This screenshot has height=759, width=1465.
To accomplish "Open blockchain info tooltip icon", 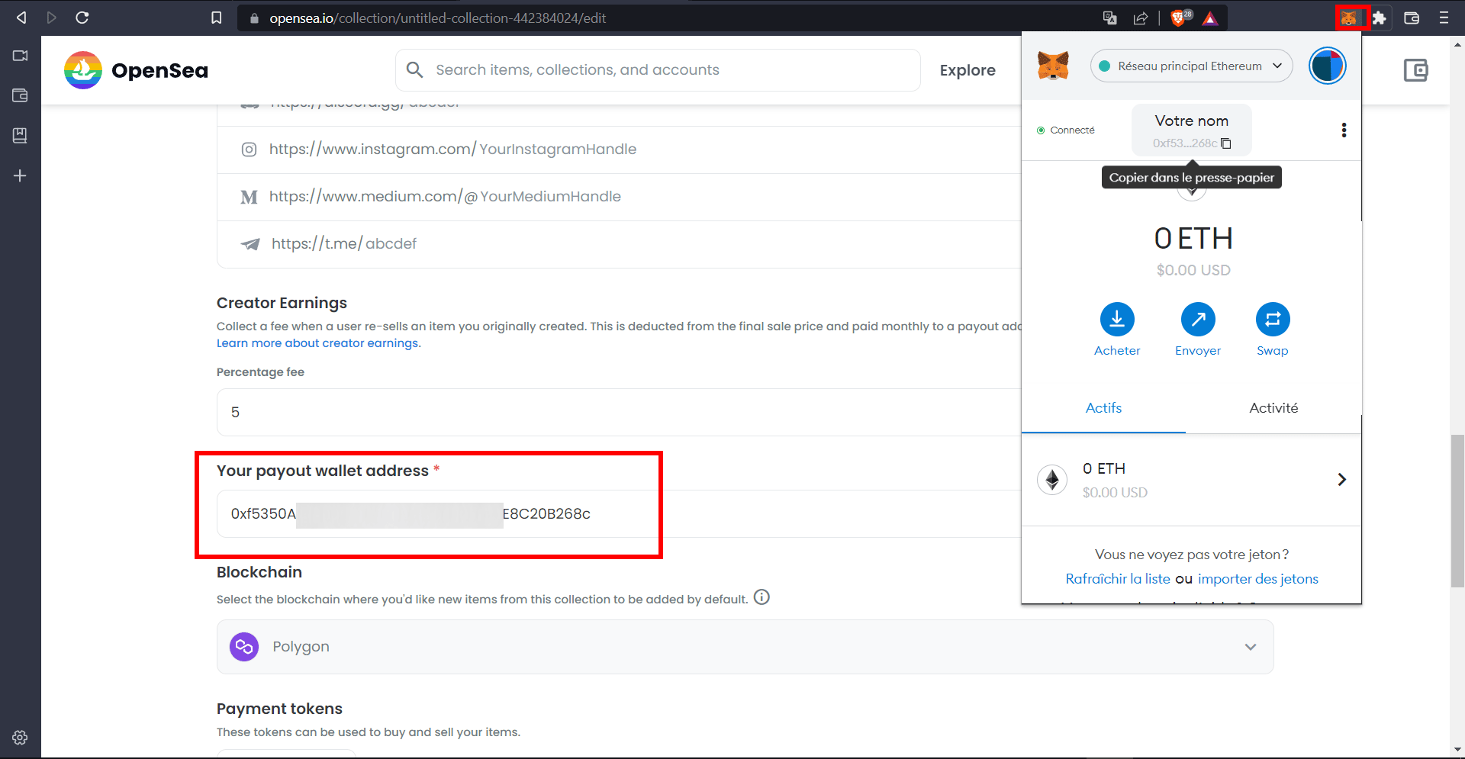I will pos(761,597).
